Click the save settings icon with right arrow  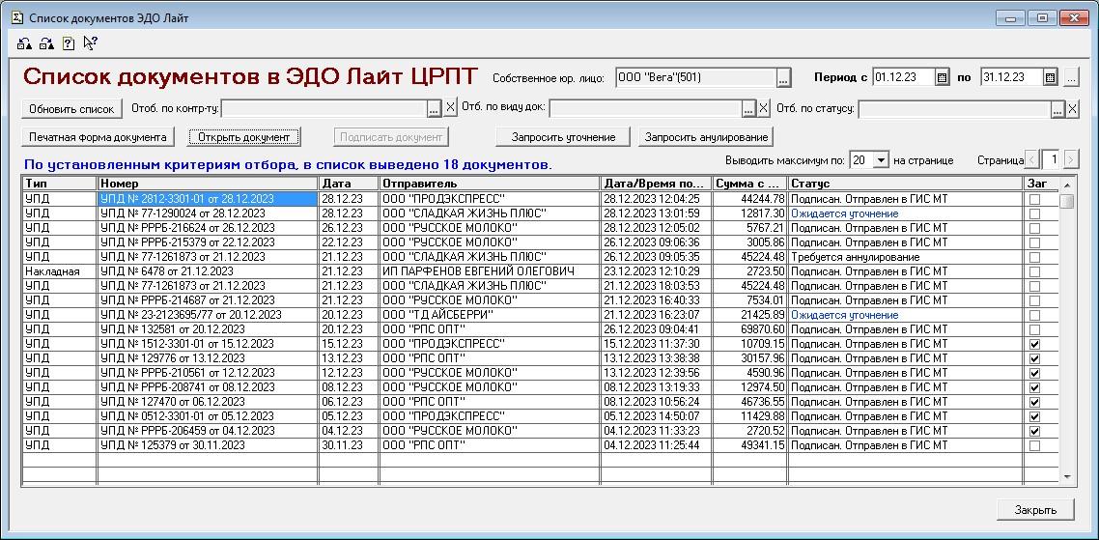coord(47,43)
